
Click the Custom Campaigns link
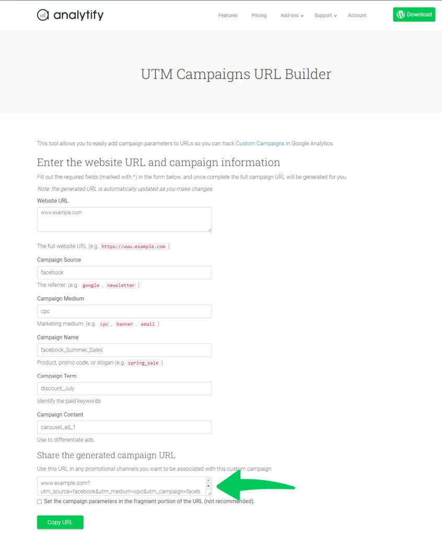tap(260, 143)
